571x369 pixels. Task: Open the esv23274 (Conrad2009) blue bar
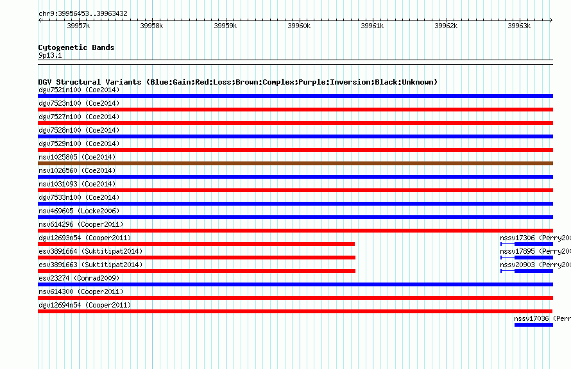click(x=295, y=284)
